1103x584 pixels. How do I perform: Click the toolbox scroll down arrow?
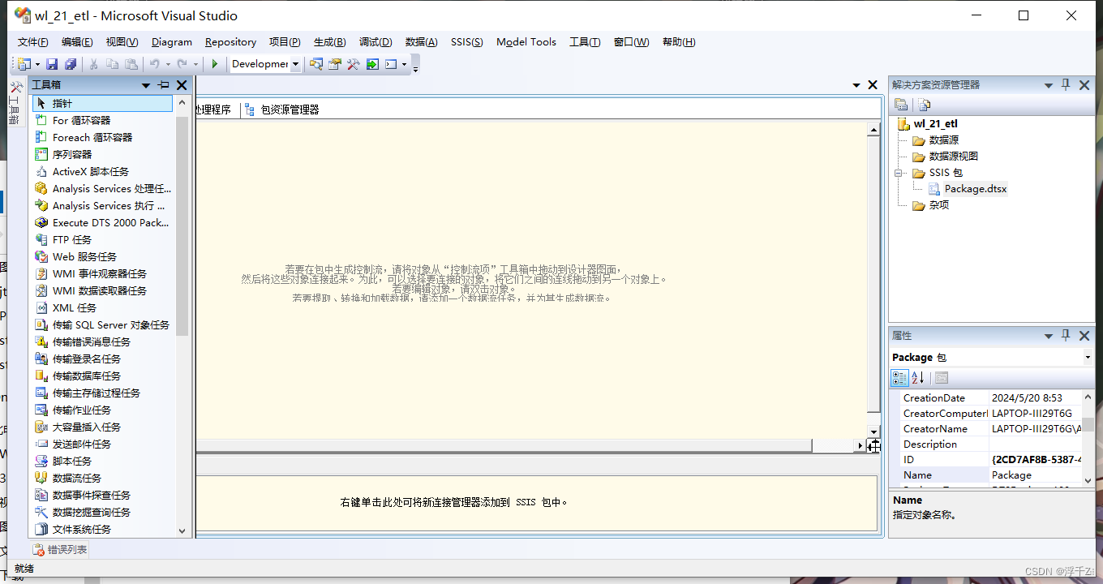coord(182,530)
